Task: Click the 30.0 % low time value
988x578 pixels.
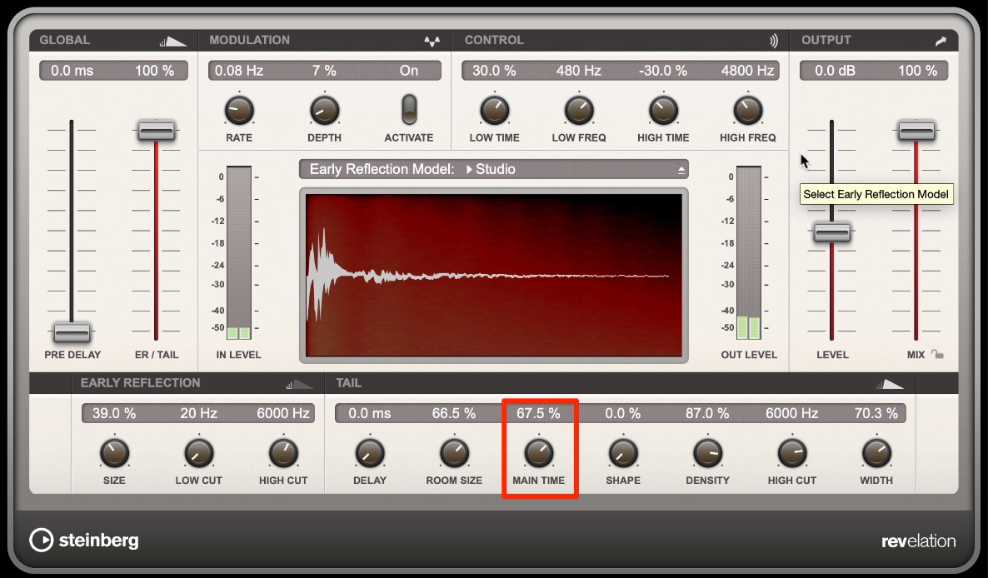Action: [x=494, y=71]
